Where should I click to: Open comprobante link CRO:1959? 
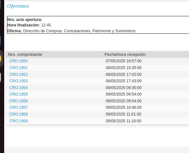point(18,121)
